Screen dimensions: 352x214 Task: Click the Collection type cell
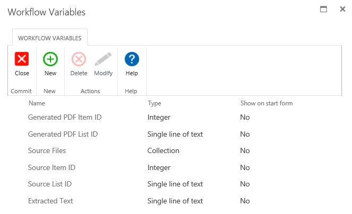coord(163,150)
